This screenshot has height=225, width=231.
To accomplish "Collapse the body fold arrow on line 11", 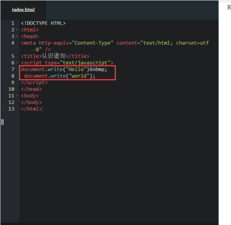I will click(17, 96).
